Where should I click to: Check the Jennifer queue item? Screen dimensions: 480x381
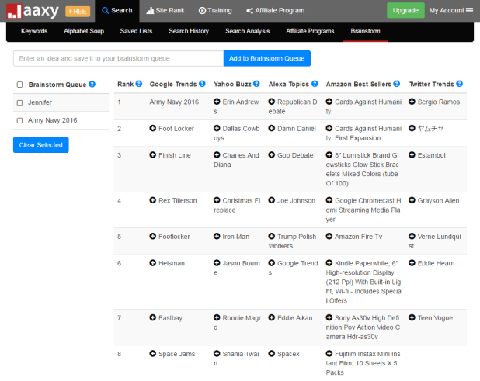(x=20, y=102)
